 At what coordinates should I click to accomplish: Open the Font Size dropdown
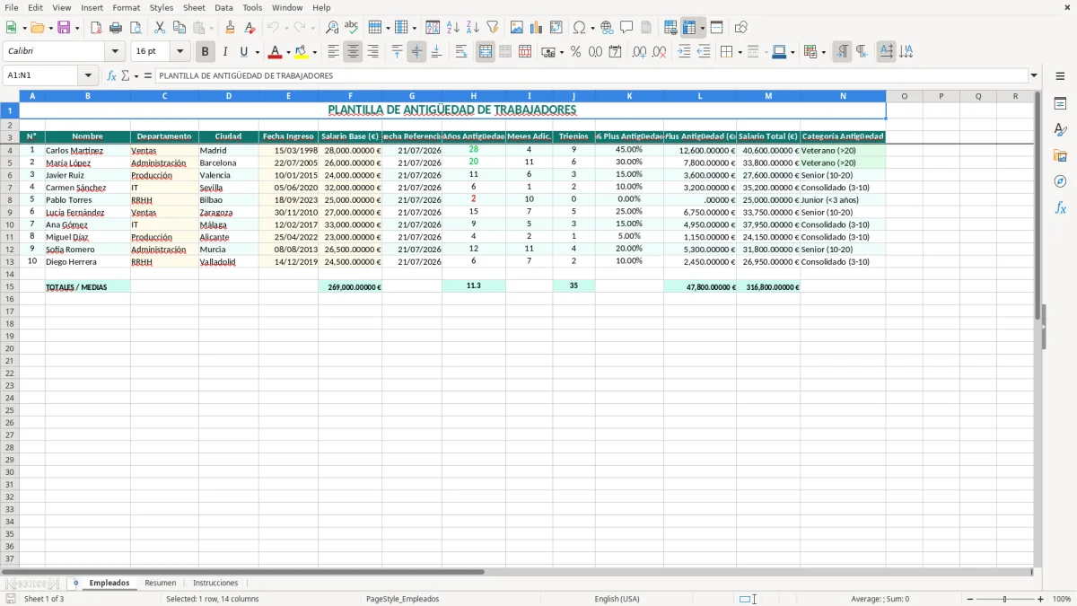[x=179, y=52]
